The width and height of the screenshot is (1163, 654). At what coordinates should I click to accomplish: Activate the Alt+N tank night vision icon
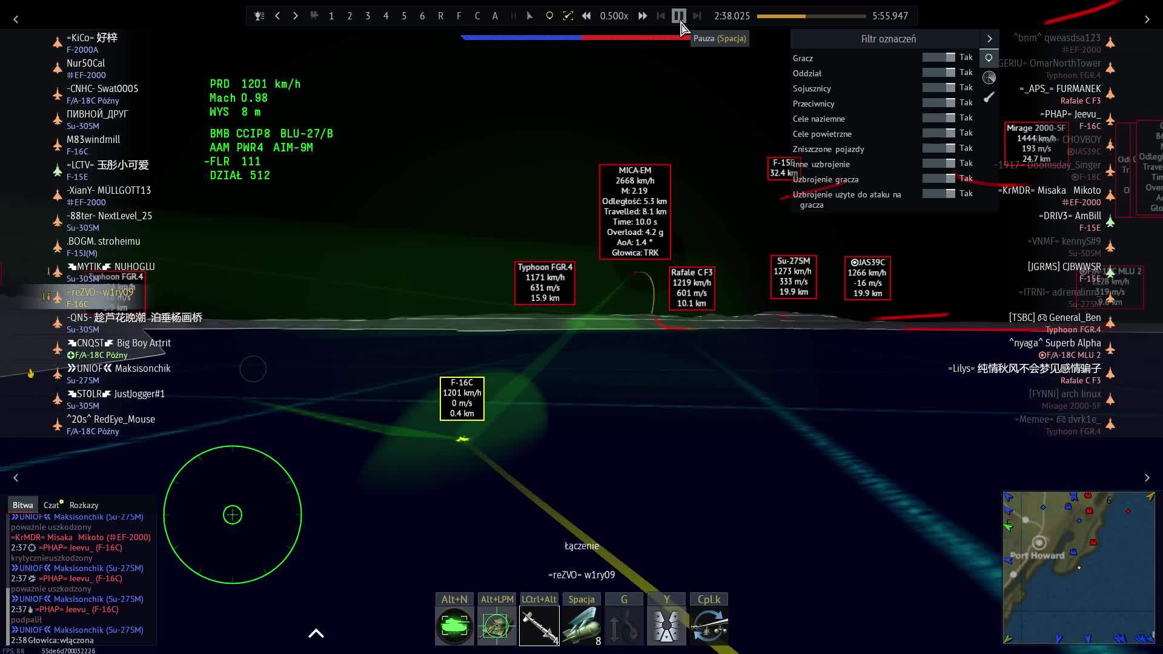[454, 626]
